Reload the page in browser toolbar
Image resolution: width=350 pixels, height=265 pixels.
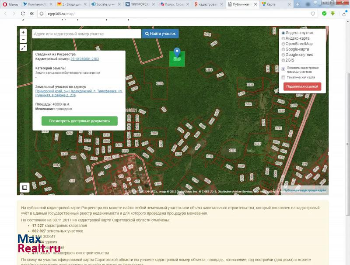point(23,14)
